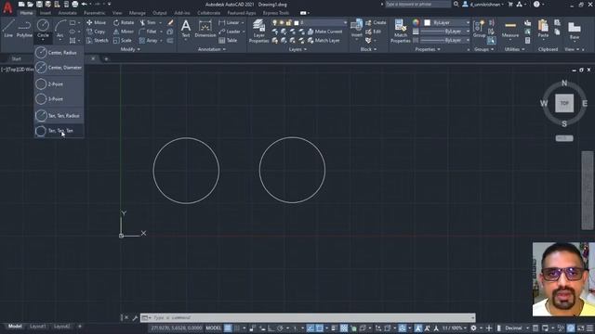Click Make Current layer button
This screenshot has width=595, height=334.
[324, 32]
